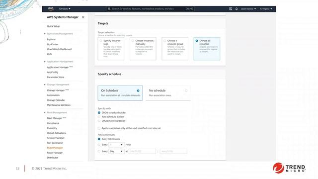The image size is (318, 179).
Task: Select Choose all instances target option
Action: tap(207, 49)
